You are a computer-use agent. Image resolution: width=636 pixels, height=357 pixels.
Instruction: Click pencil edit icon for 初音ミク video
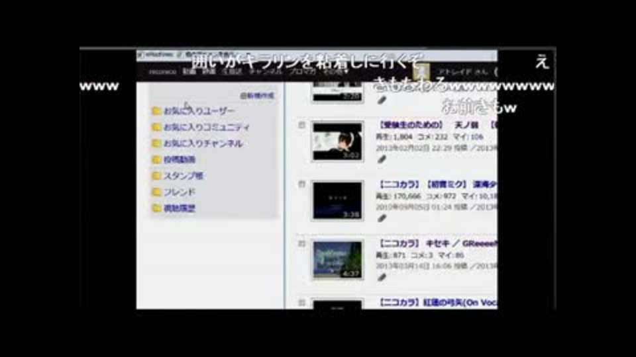pos(382,219)
